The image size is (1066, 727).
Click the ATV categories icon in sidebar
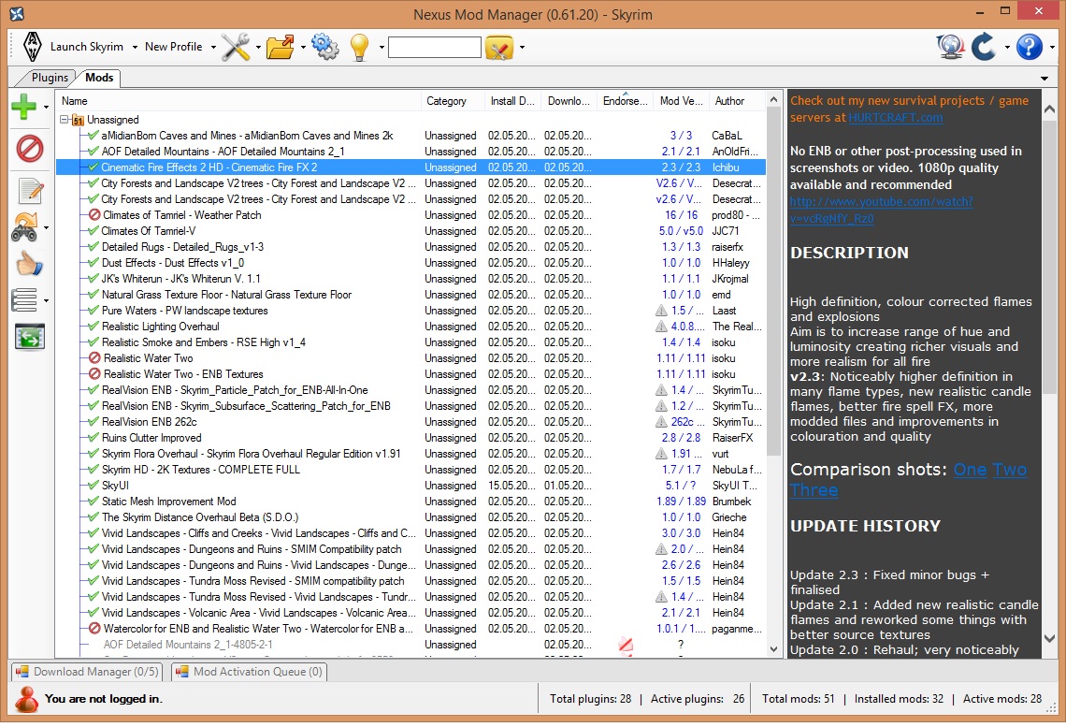pos(25,227)
